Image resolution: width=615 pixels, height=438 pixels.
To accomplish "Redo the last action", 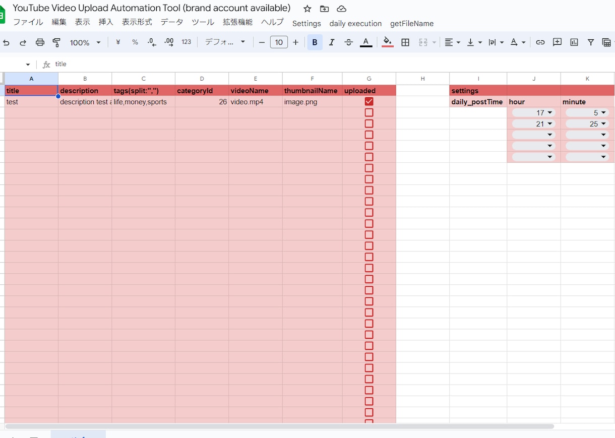I will (x=23, y=42).
